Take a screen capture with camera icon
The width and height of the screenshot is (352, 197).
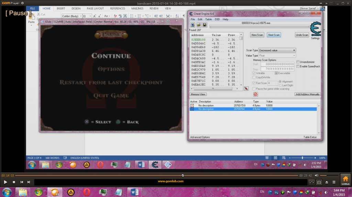pyautogui.click(x=319, y=183)
